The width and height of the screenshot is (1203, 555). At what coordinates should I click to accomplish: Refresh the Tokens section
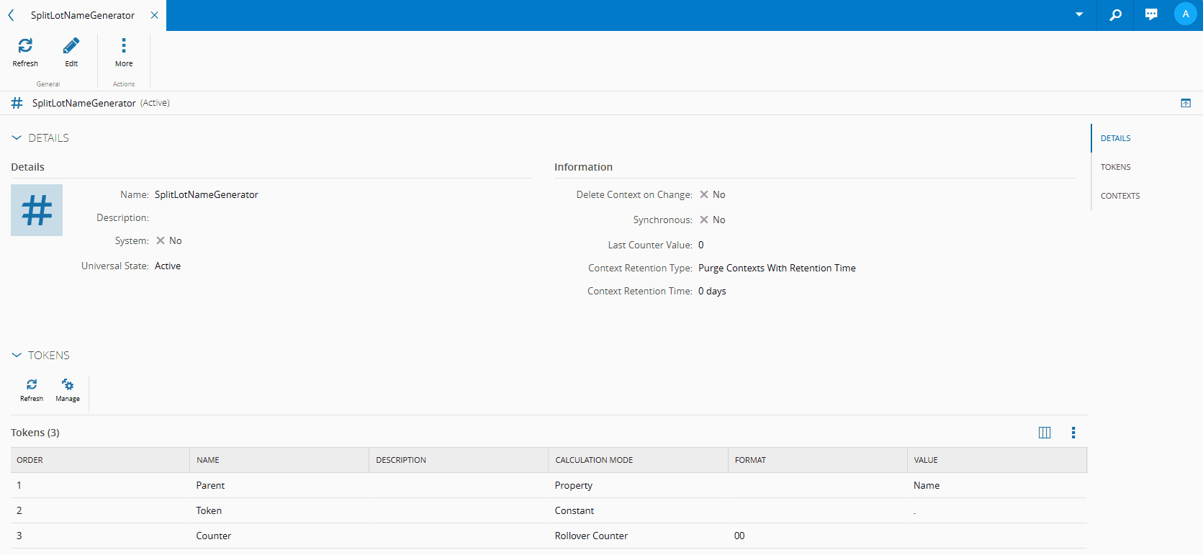point(32,385)
